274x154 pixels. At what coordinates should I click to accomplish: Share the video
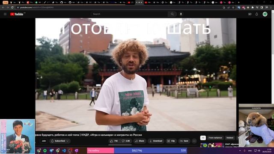click(x=140, y=141)
